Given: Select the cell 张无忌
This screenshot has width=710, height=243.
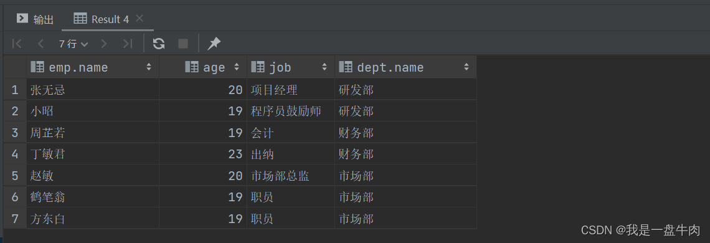Looking at the screenshot, I should 93,90.
